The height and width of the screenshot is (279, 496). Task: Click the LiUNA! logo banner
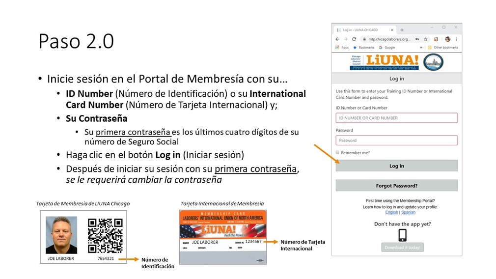[385, 62]
